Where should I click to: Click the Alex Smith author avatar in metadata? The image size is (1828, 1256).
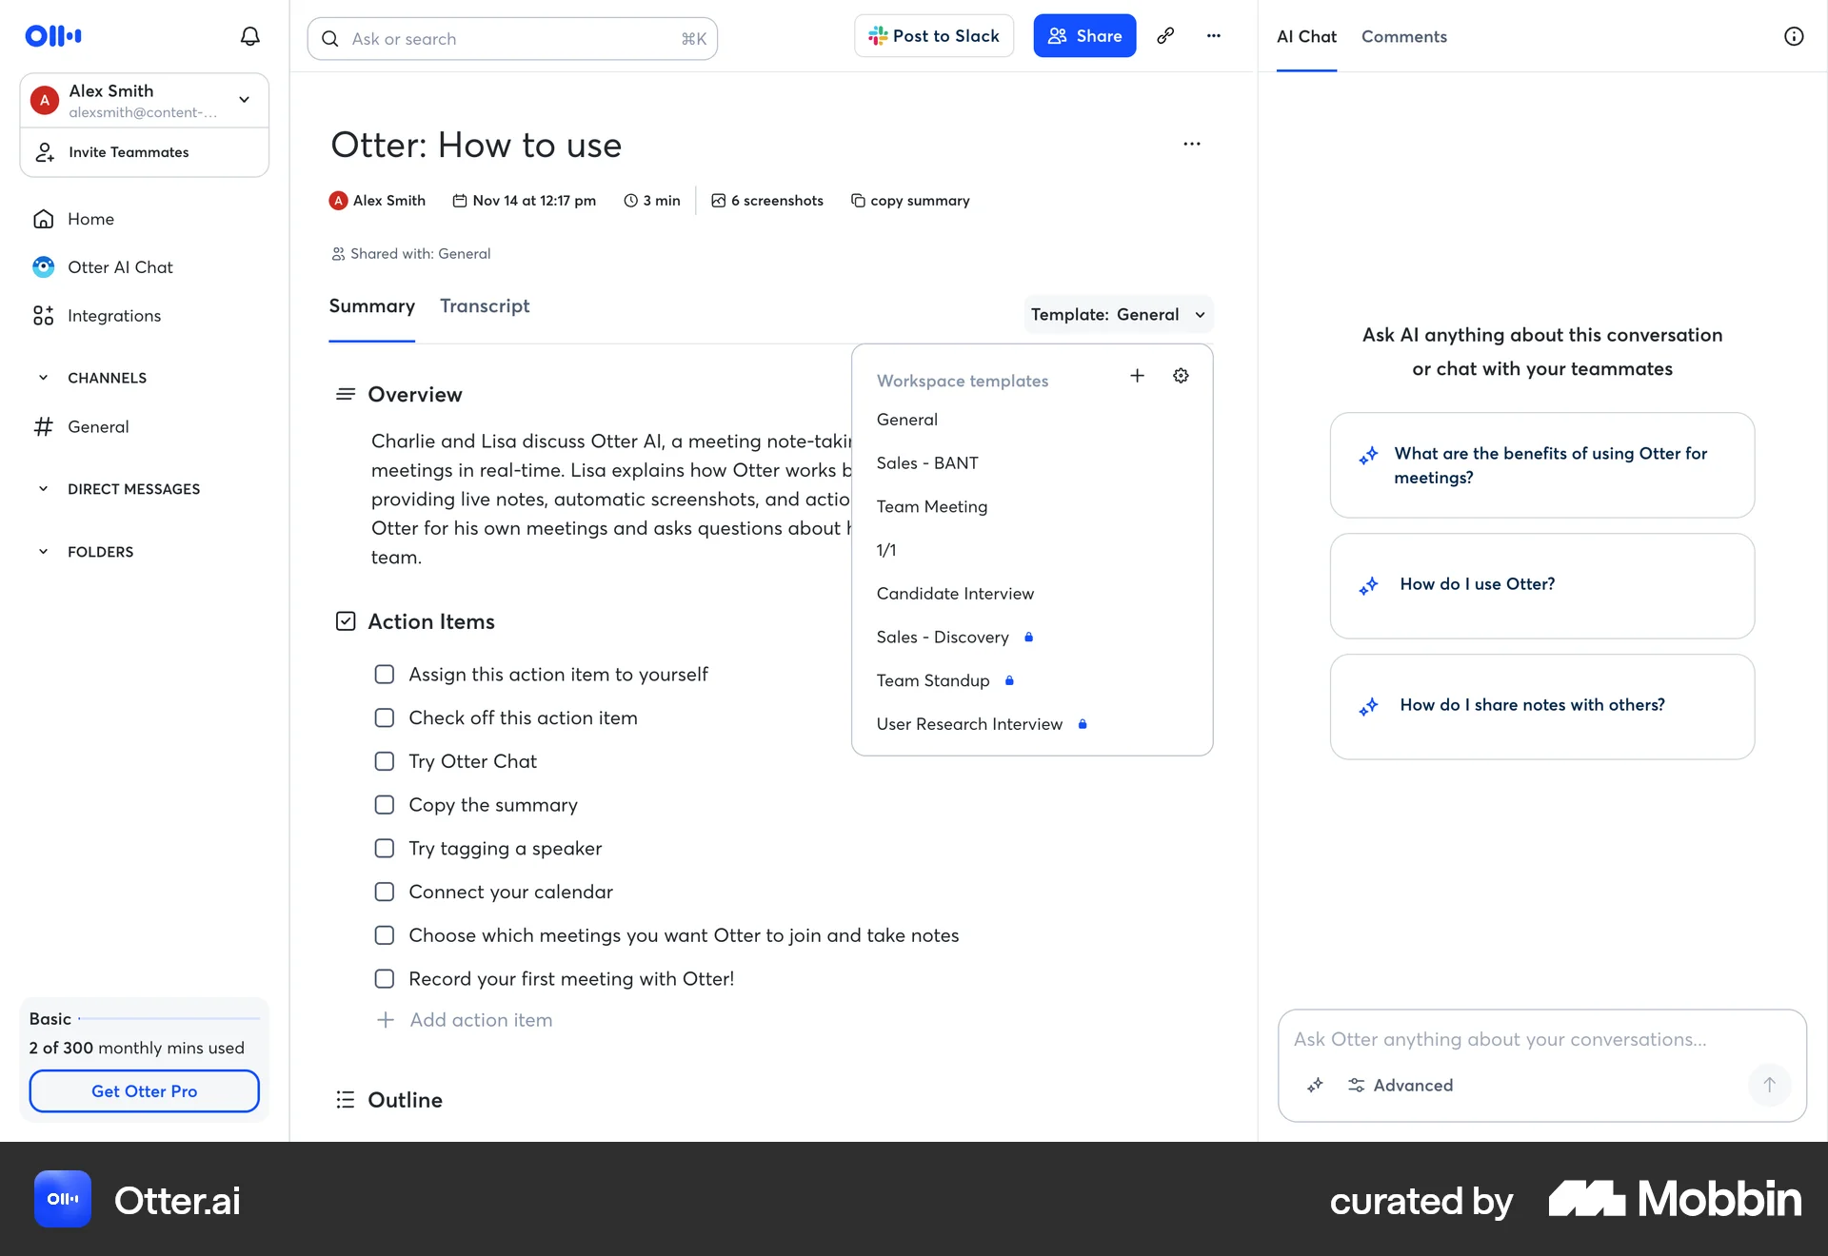338,201
